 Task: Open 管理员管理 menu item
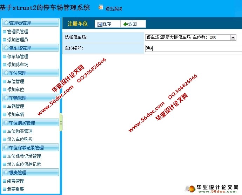[18, 32]
